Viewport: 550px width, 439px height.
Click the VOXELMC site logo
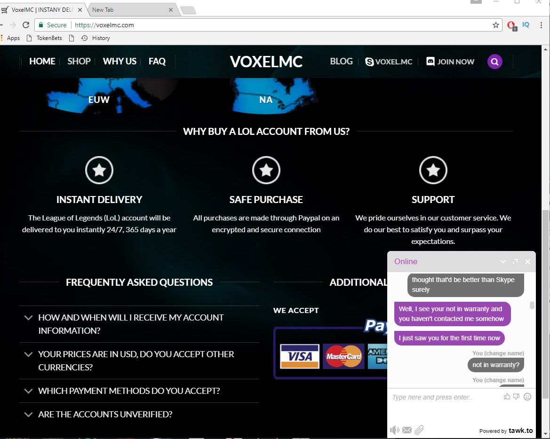(266, 62)
